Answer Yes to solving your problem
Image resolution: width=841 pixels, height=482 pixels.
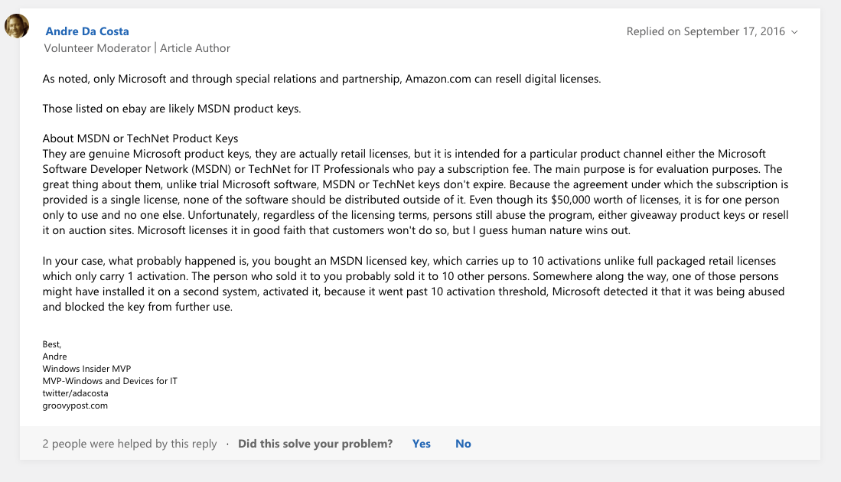[421, 444]
